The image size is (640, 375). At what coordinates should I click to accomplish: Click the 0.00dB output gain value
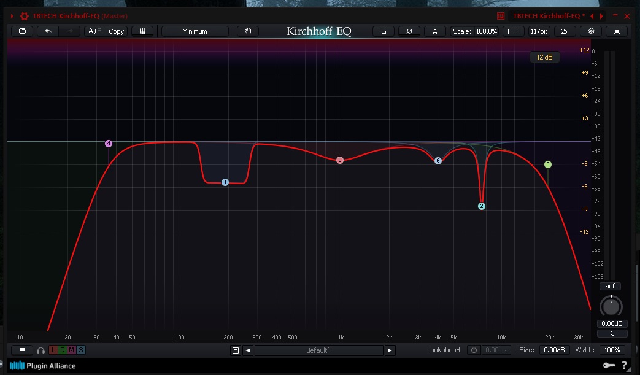tap(612, 323)
